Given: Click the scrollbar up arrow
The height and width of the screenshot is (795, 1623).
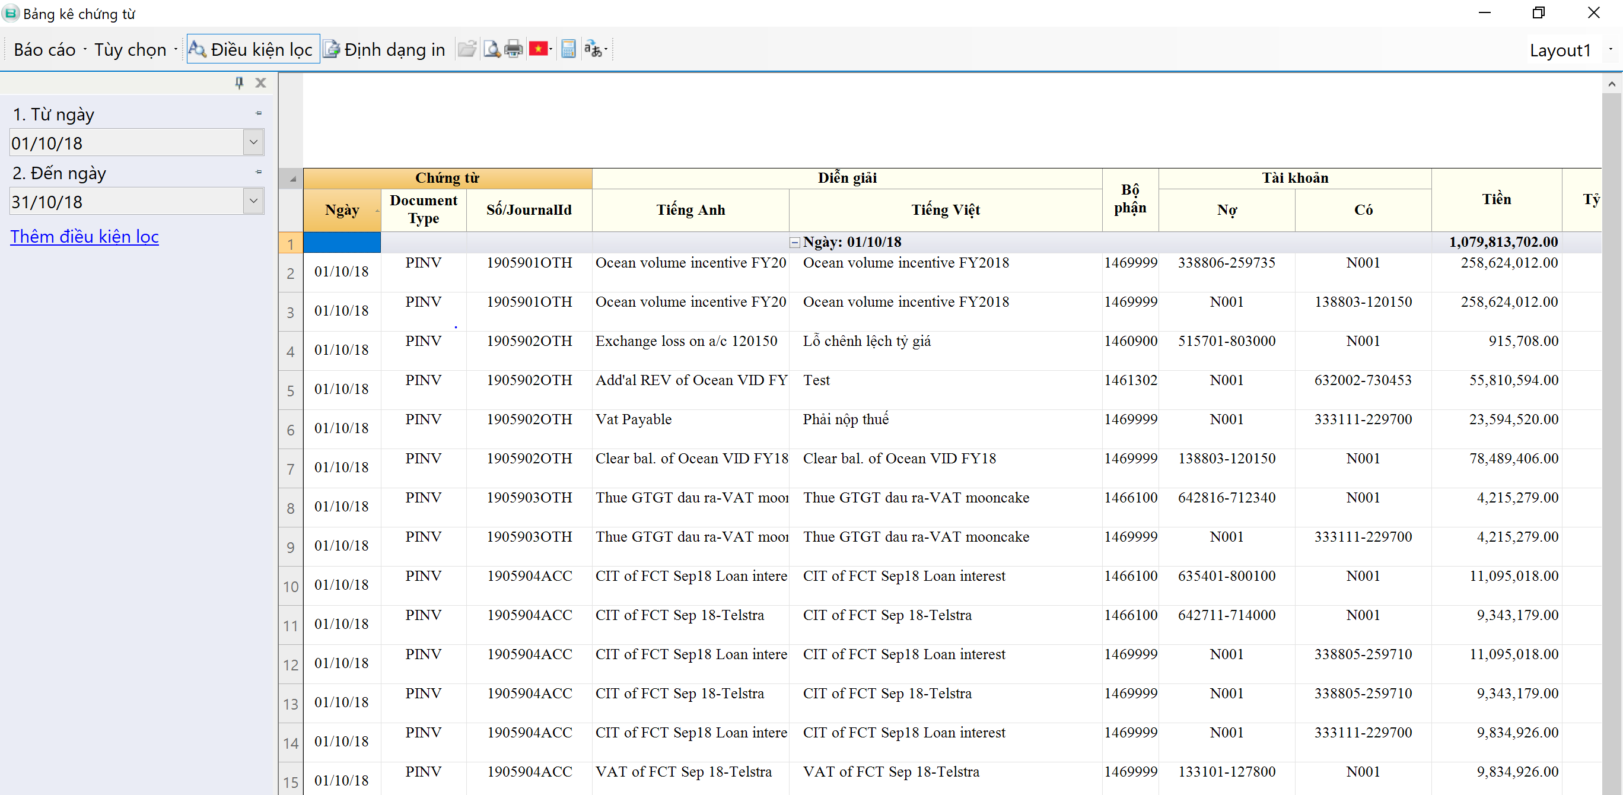Looking at the screenshot, I should (1611, 84).
